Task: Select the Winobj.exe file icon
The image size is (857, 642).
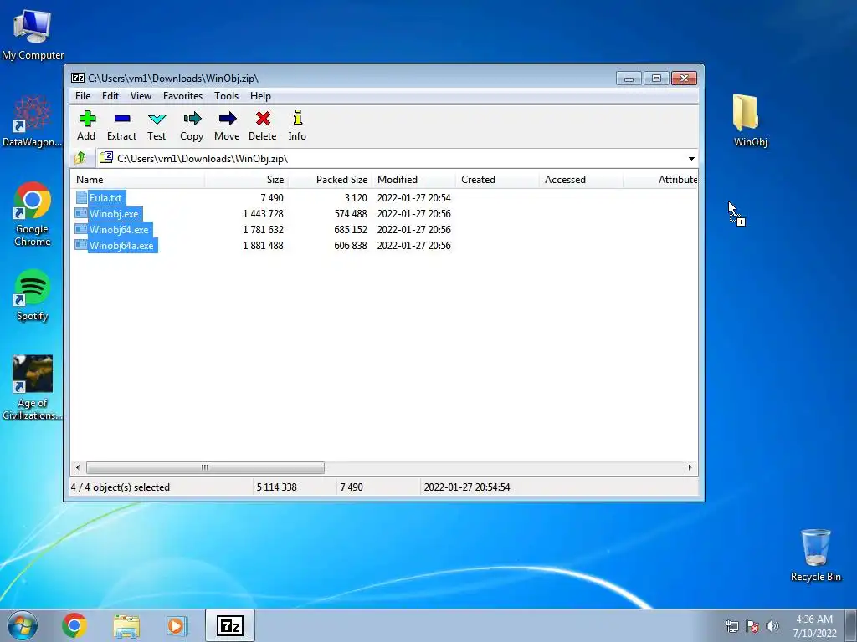Action: (81, 213)
